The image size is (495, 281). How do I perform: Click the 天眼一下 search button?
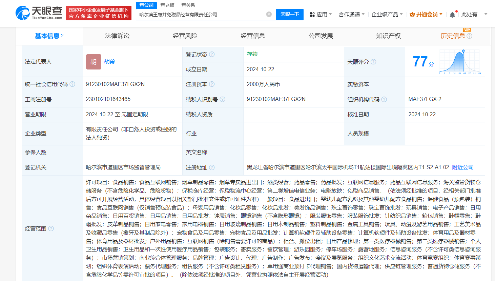click(x=290, y=14)
